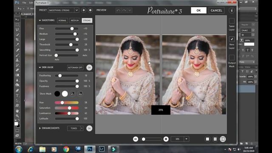Viewport: 272px width, 153px height.
Task: Tick the Same Layer checkbox
Action: point(232,21)
